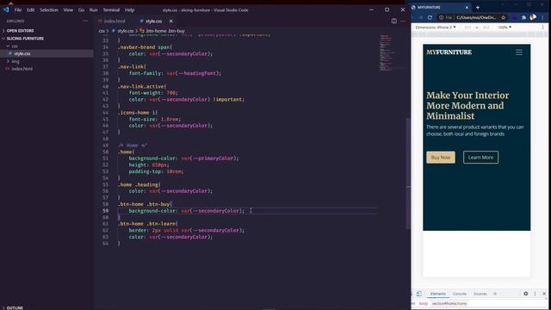
Task: Click the VS Code logo icon
Action: point(6,9)
